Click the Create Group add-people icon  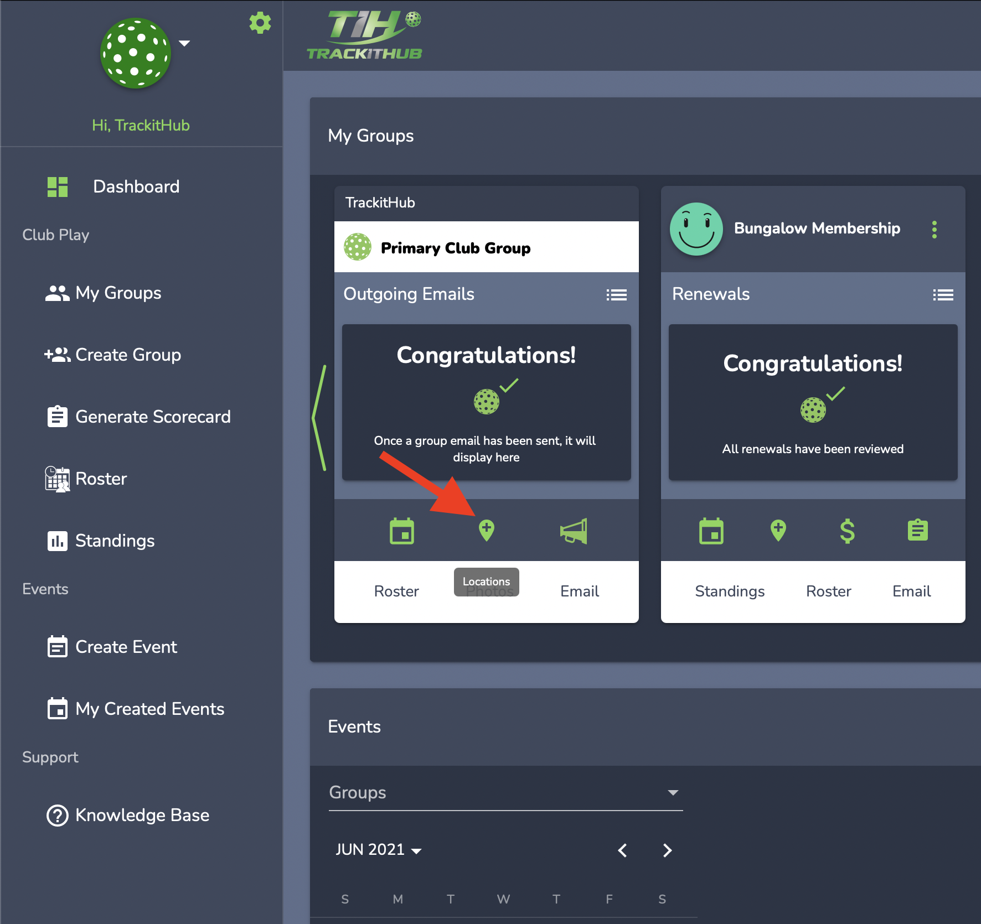coord(57,355)
